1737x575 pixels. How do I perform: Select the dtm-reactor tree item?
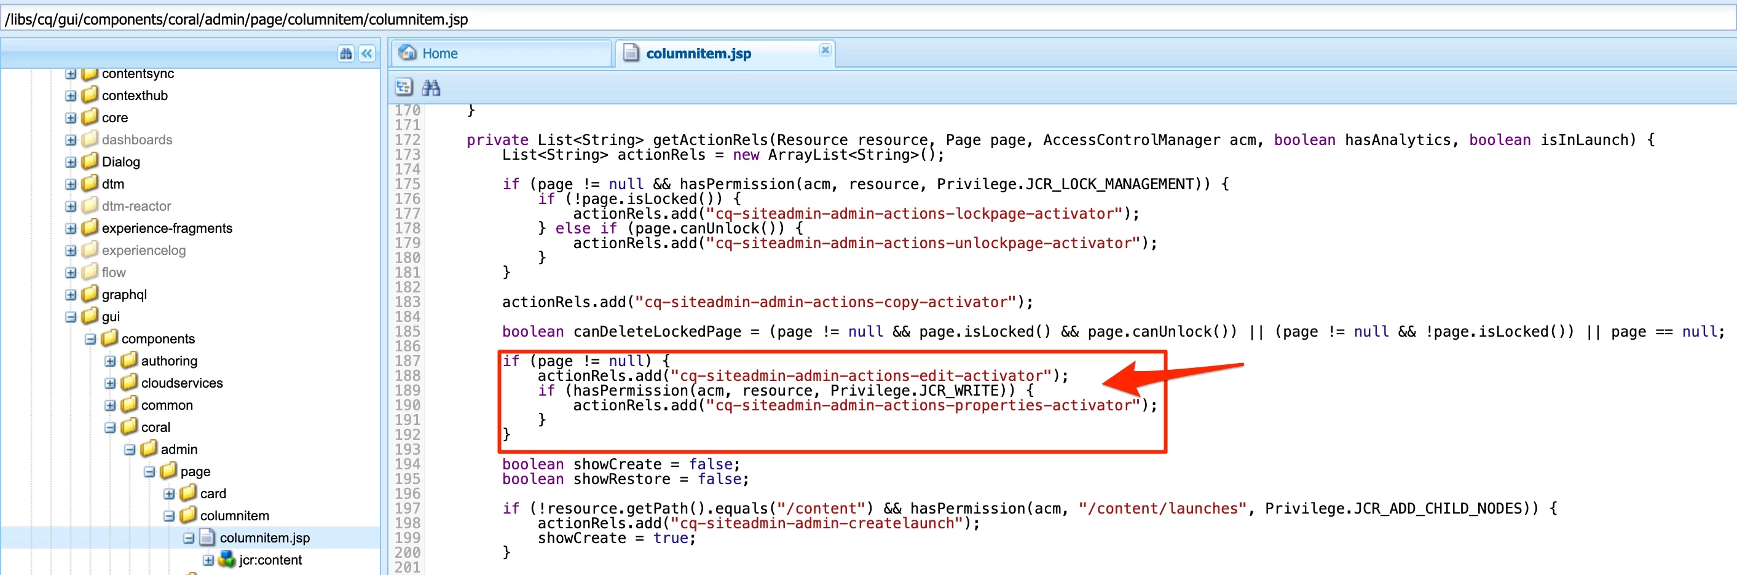[x=136, y=206]
